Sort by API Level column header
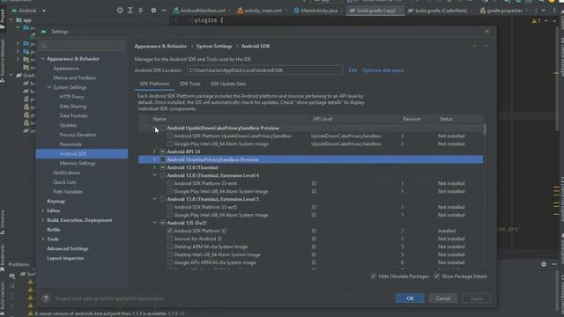 pyautogui.click(x=323, y=119)
